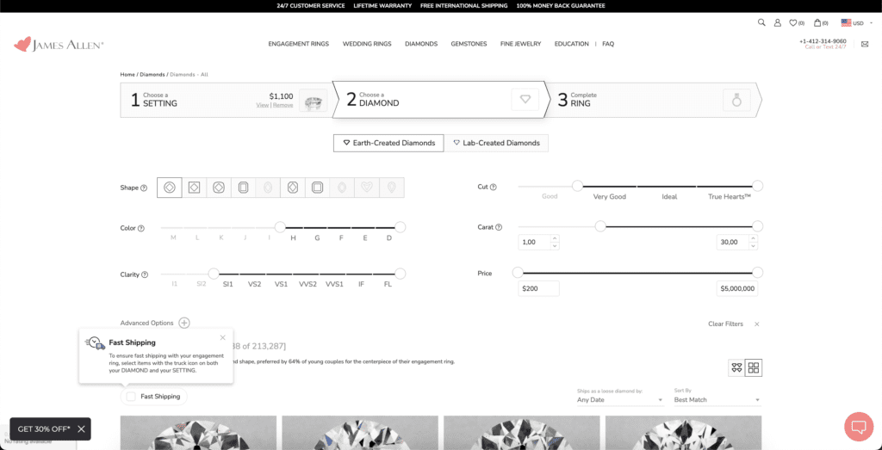The width and height of the screenshot is (882, 450).
Task: Open the Best Match sort dropdown
Action: (717, 400)
